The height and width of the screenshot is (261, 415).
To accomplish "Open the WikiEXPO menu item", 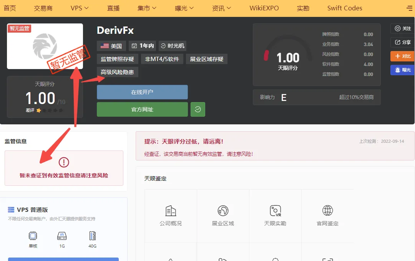I will (x=264, y=8).
